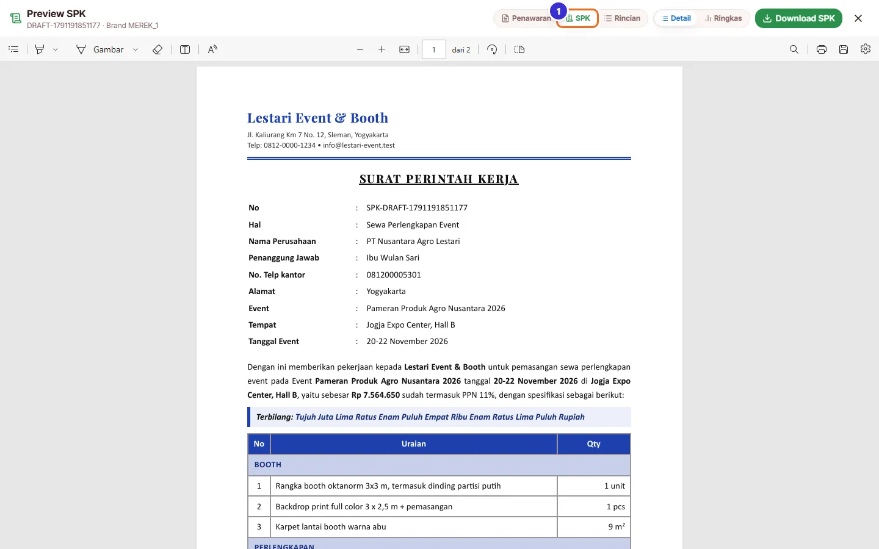Print the SPK document
The height and width of the screenshot is (549, 879).
(x=822, y=49)
